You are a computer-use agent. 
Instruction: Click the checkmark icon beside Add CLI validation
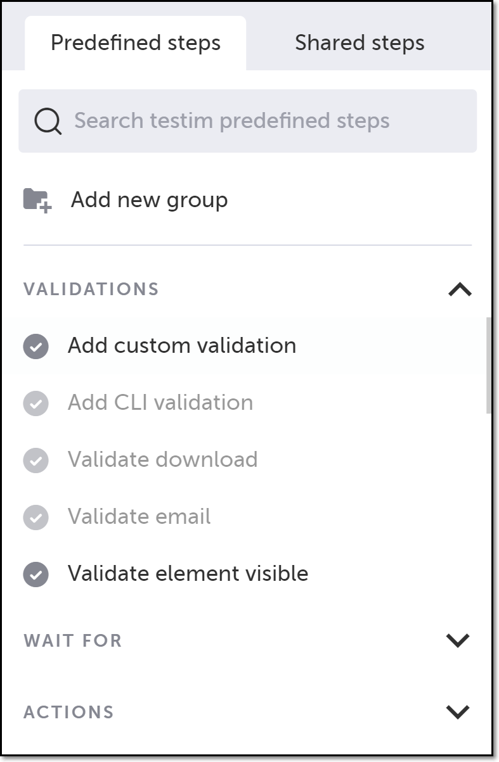(x=36, y=403)
